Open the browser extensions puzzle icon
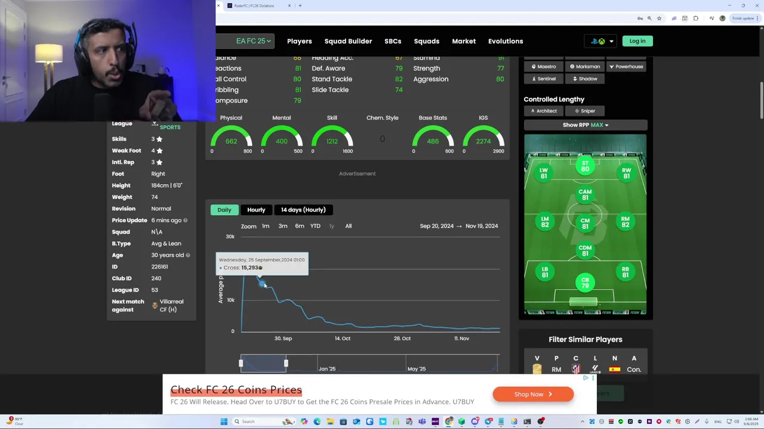This screenshot has width=764, height=429. pos(696,18)
